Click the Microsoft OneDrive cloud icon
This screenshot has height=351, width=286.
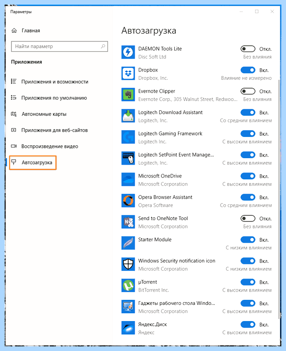pyautogui.click(x=128, y=179)
